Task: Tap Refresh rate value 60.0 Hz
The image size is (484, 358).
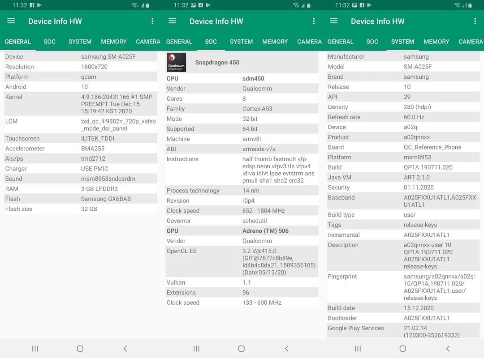Action: [x=414, y=117]
